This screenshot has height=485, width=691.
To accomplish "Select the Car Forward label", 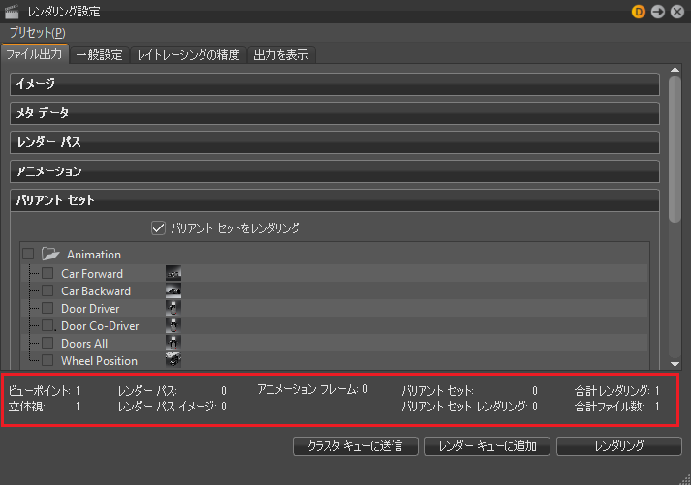I will [x=92, y=274].
